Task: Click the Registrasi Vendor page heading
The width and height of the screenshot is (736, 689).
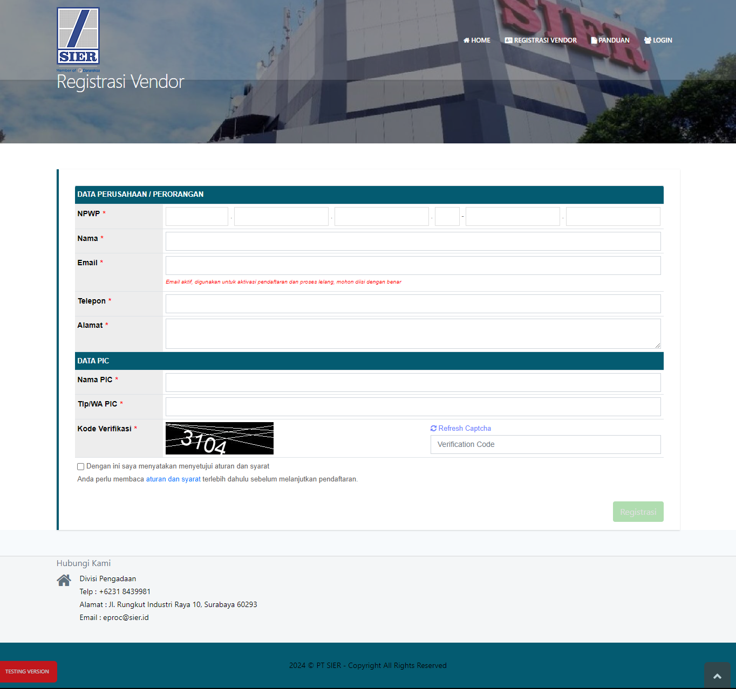Action: pos(120,82)
